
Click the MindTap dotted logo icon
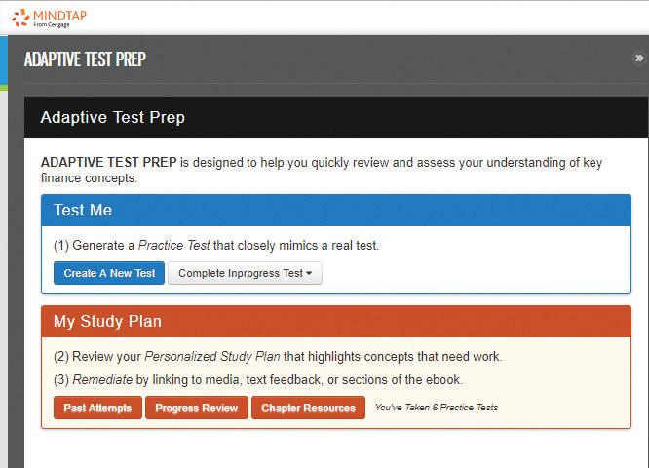[20, 18]
